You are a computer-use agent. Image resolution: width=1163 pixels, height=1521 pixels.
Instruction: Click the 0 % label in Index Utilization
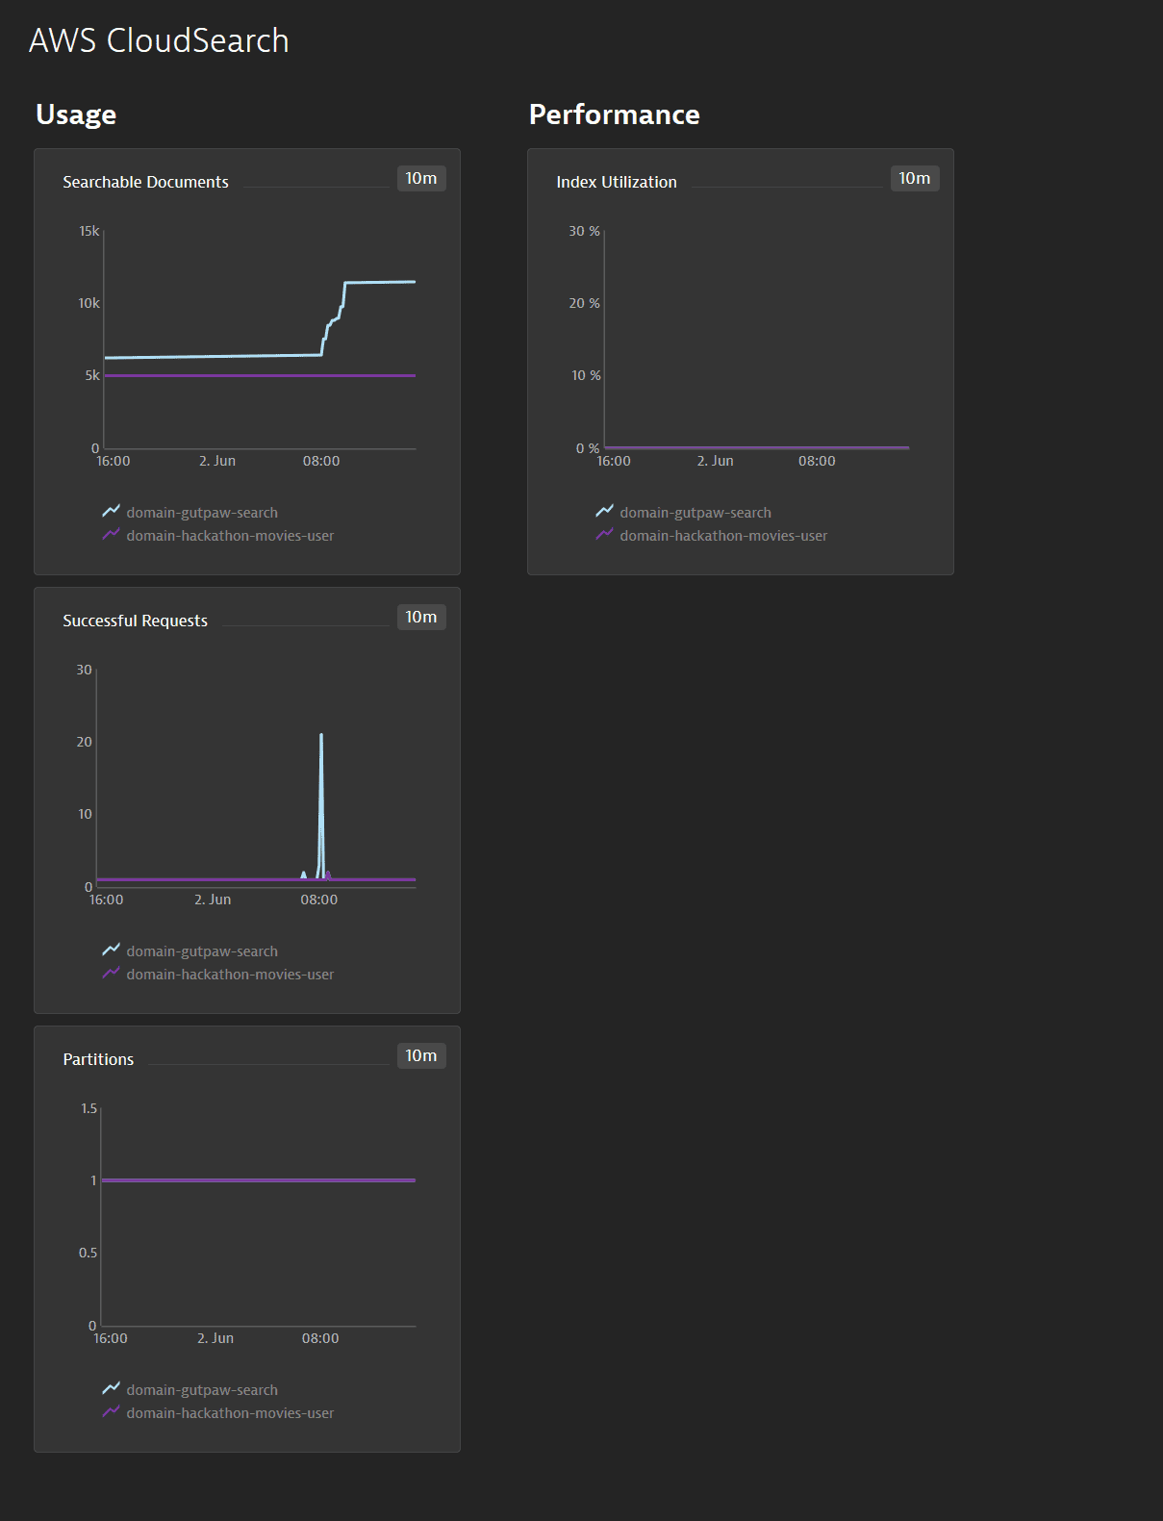pyautogui.click(x=588, y=448)
